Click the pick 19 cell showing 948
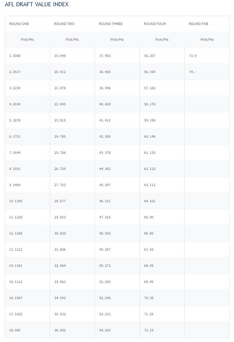This screenshot has width=234, height=342. (x=60, y=56)
